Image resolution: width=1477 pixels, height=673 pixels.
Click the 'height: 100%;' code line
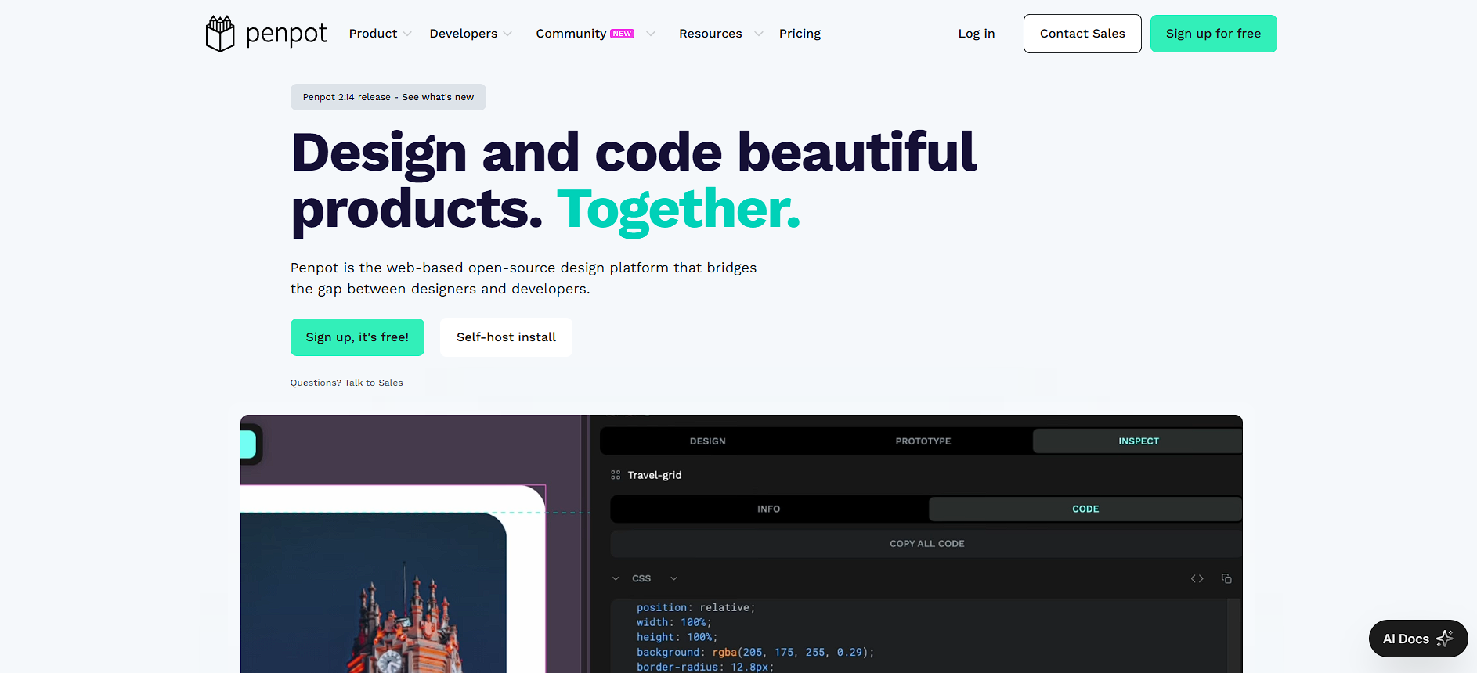click(677, 637)
